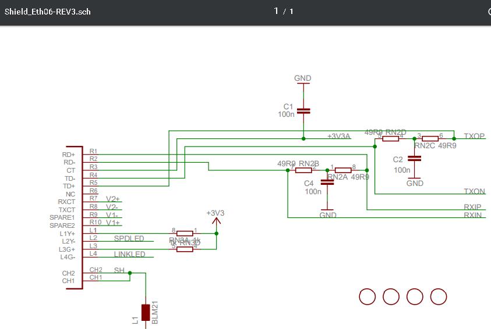Select the RN2D 49R9 resistor symbol
The height and width of the screenshot is (329, 491).
click(x=390, y=139)
